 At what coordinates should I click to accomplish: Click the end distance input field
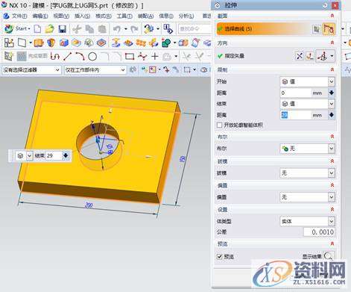coord(296,115)
